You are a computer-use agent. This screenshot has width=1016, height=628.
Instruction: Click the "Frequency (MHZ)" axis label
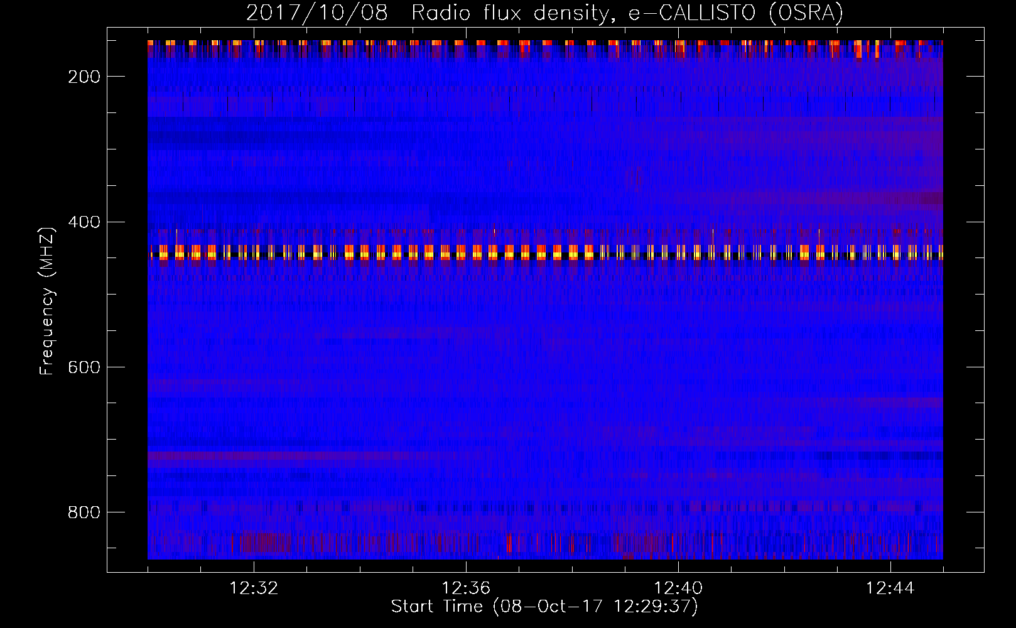(x=47, y=301)
